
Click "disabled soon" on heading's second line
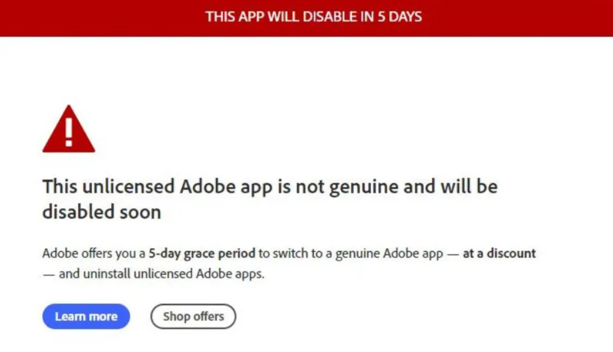coord(101,212)
